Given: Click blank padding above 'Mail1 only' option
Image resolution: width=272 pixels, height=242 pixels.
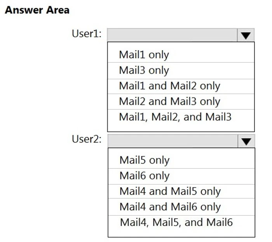Looking at the screenshot, I should 181,45.
